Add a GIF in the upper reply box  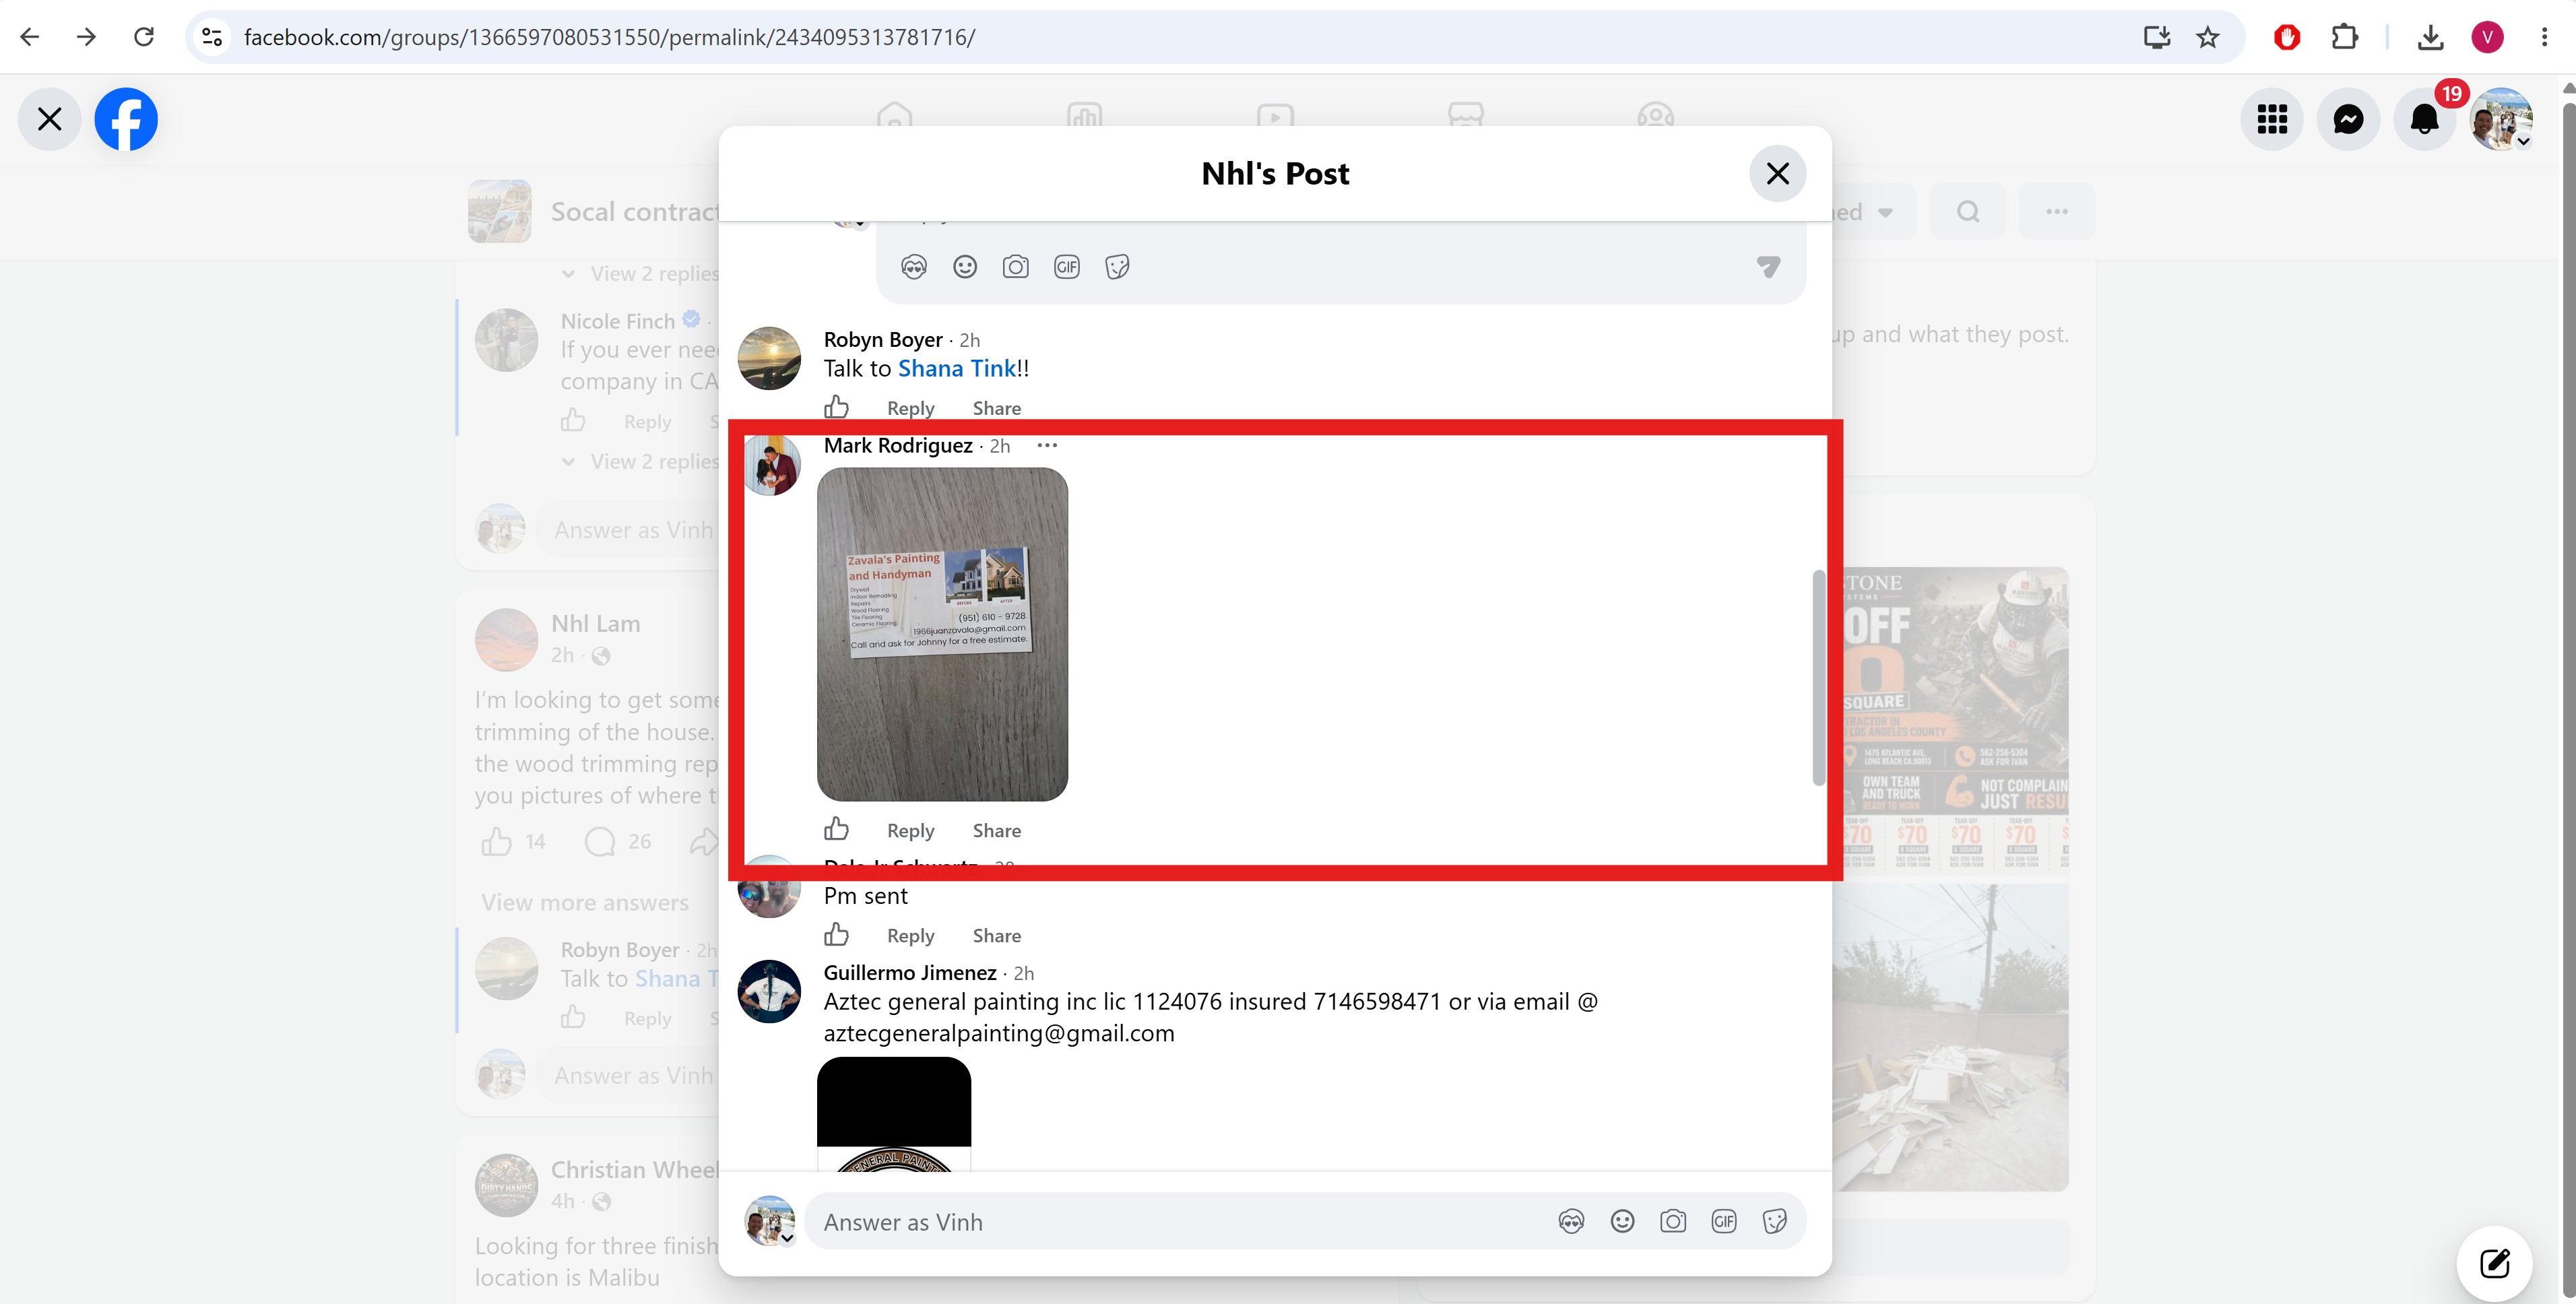1066,266
